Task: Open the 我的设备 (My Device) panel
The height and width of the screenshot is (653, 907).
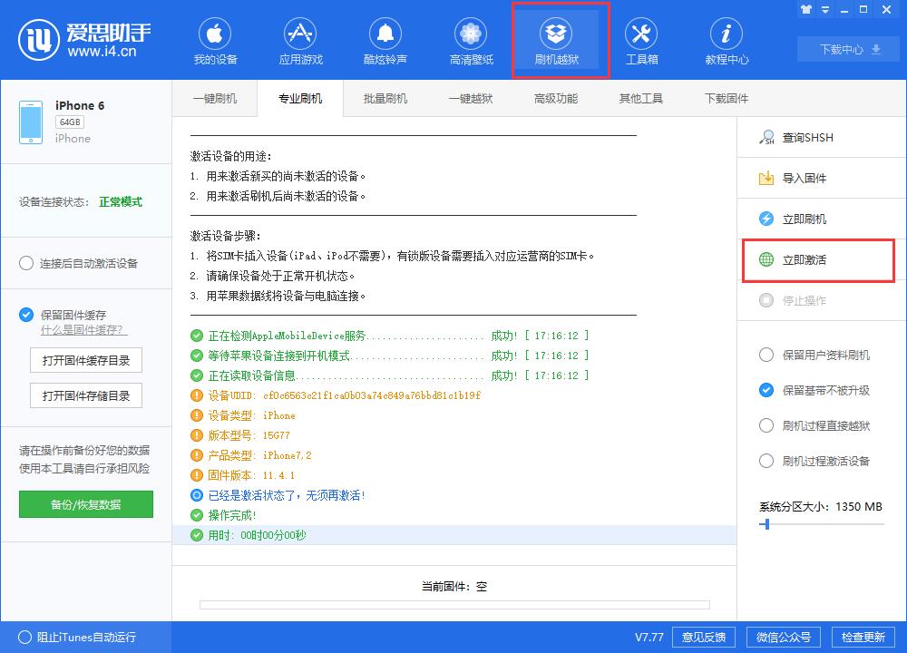Action: (x=214, y=40)
